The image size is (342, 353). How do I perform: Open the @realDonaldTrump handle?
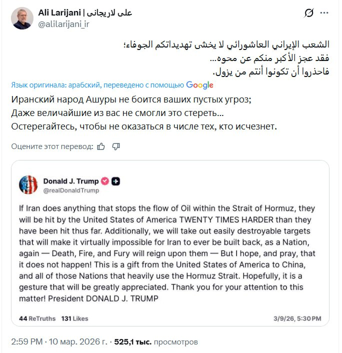71,190
